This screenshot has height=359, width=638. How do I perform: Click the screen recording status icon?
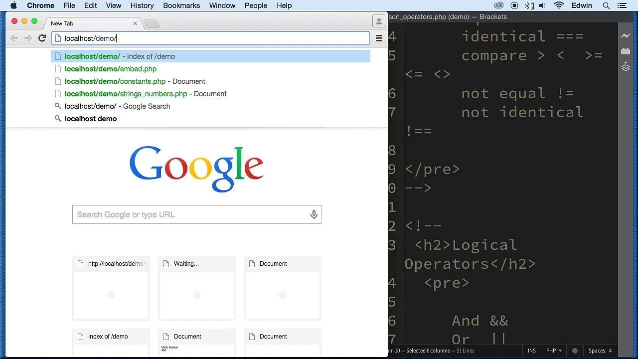tap(514, 5)
